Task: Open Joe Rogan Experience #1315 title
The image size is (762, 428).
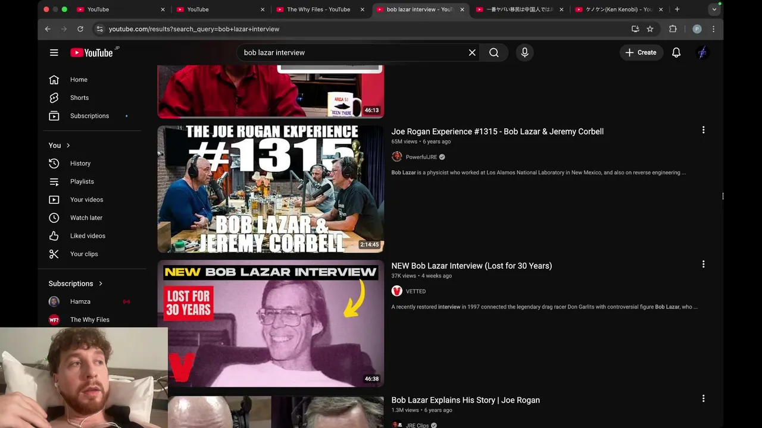Action: 498,131
